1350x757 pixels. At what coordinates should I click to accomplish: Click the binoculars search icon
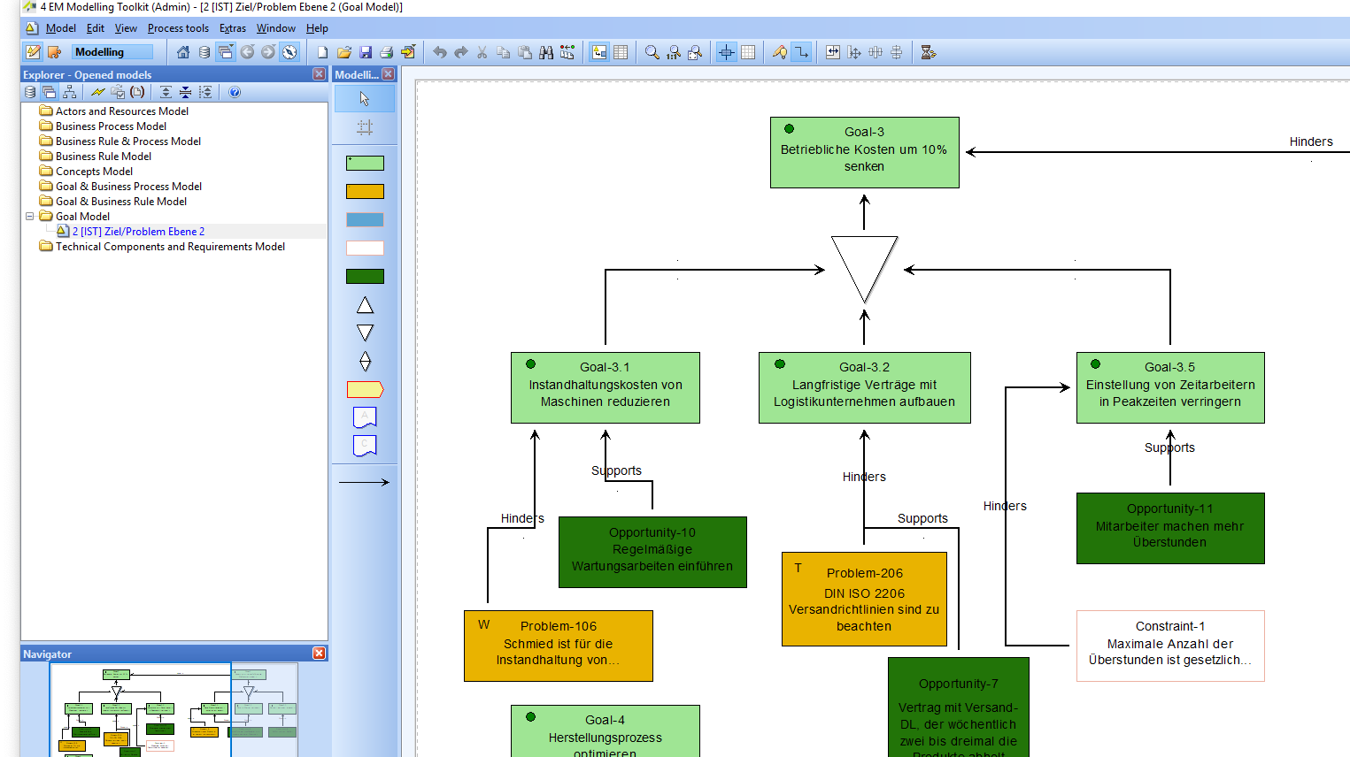[546, 52]
